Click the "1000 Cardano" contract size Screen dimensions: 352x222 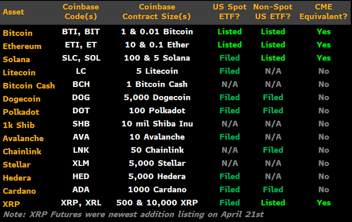click(x=157, y=189)
